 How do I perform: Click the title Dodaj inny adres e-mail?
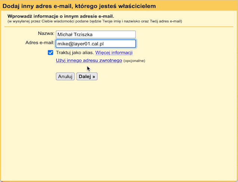(79, 6)
